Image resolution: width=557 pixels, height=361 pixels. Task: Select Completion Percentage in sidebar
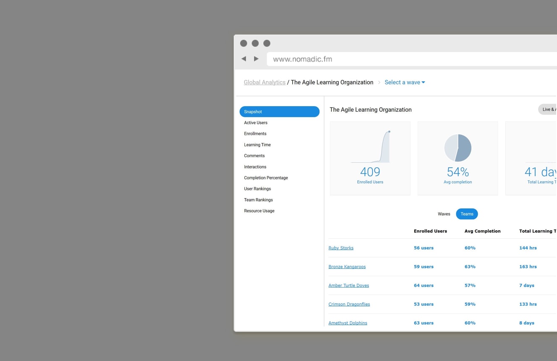point(265,178)
